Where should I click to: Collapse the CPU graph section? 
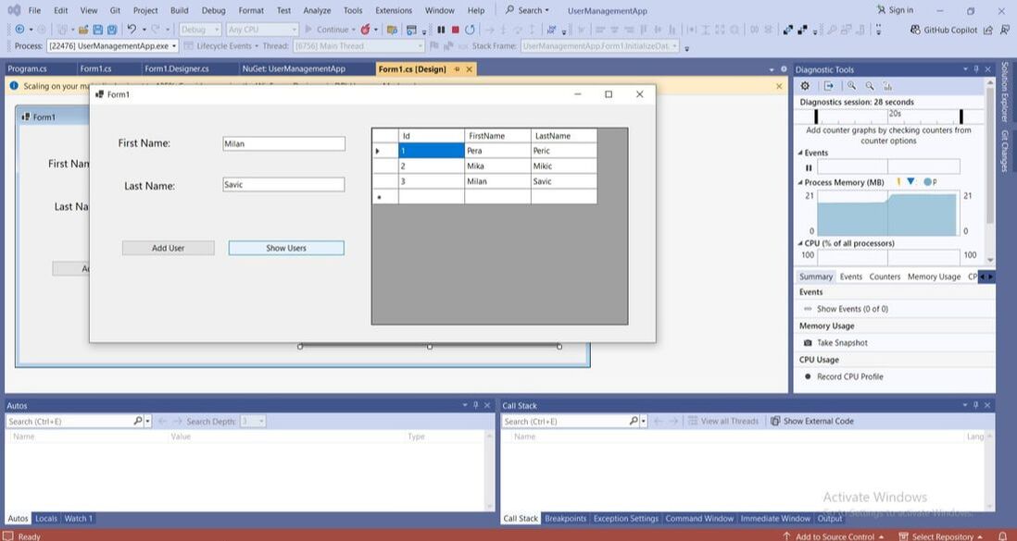point(800,243)
